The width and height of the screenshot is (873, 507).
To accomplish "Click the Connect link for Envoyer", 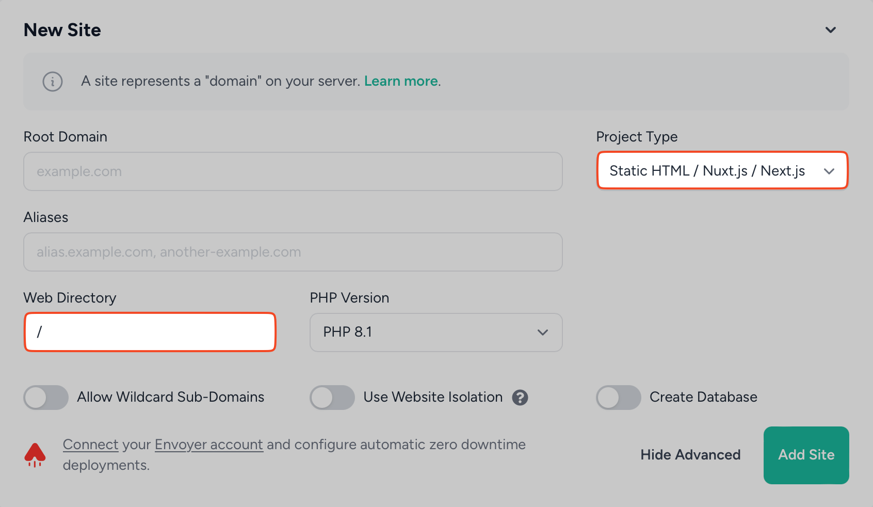I will click(90, 444).
